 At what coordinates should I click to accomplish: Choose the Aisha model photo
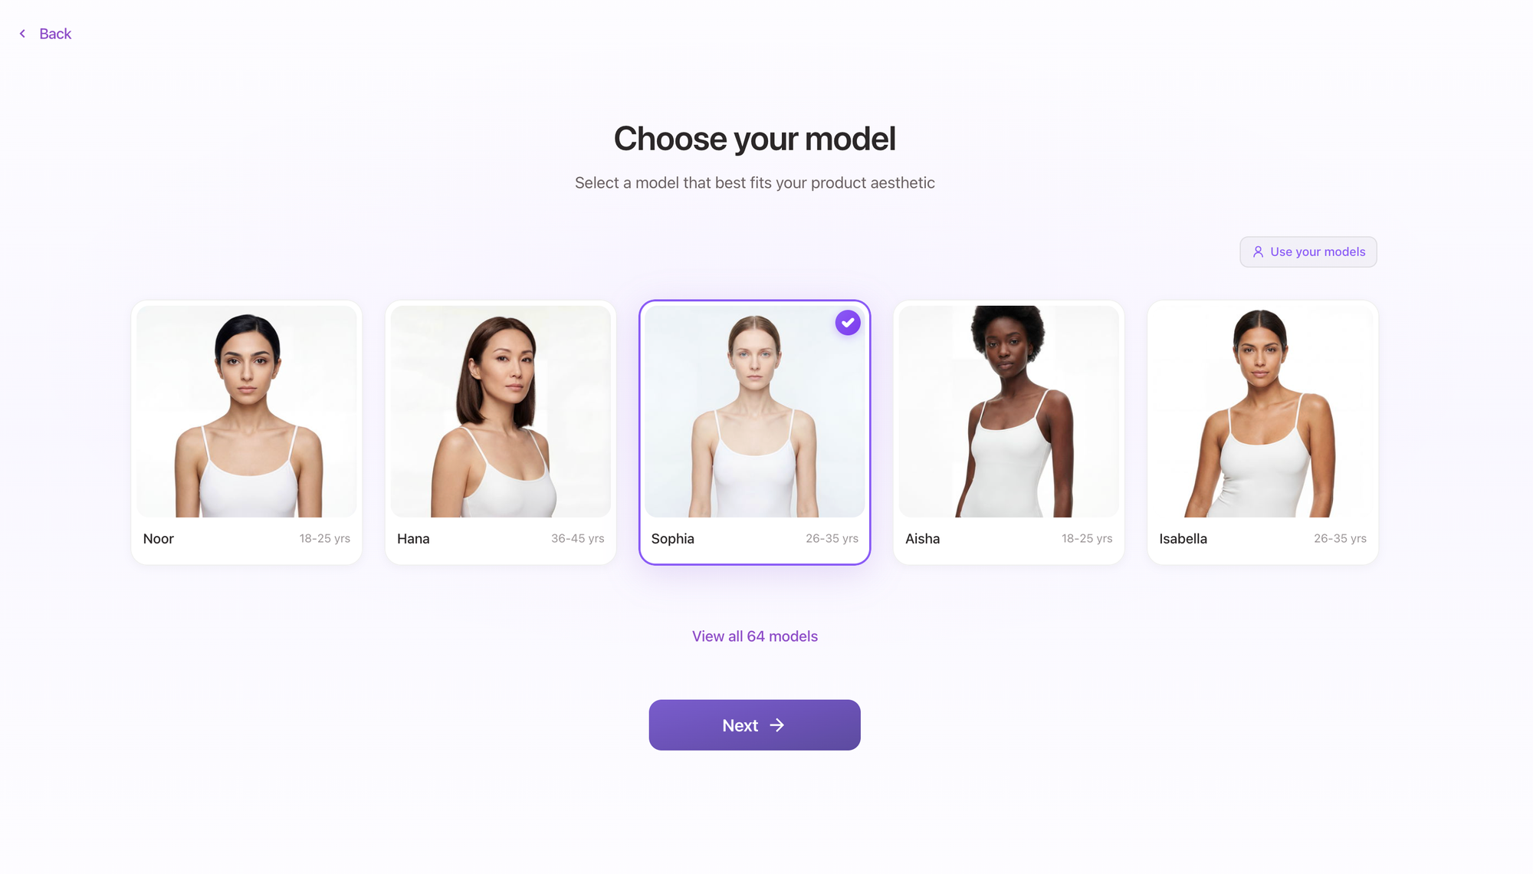tap(1009, 412)
